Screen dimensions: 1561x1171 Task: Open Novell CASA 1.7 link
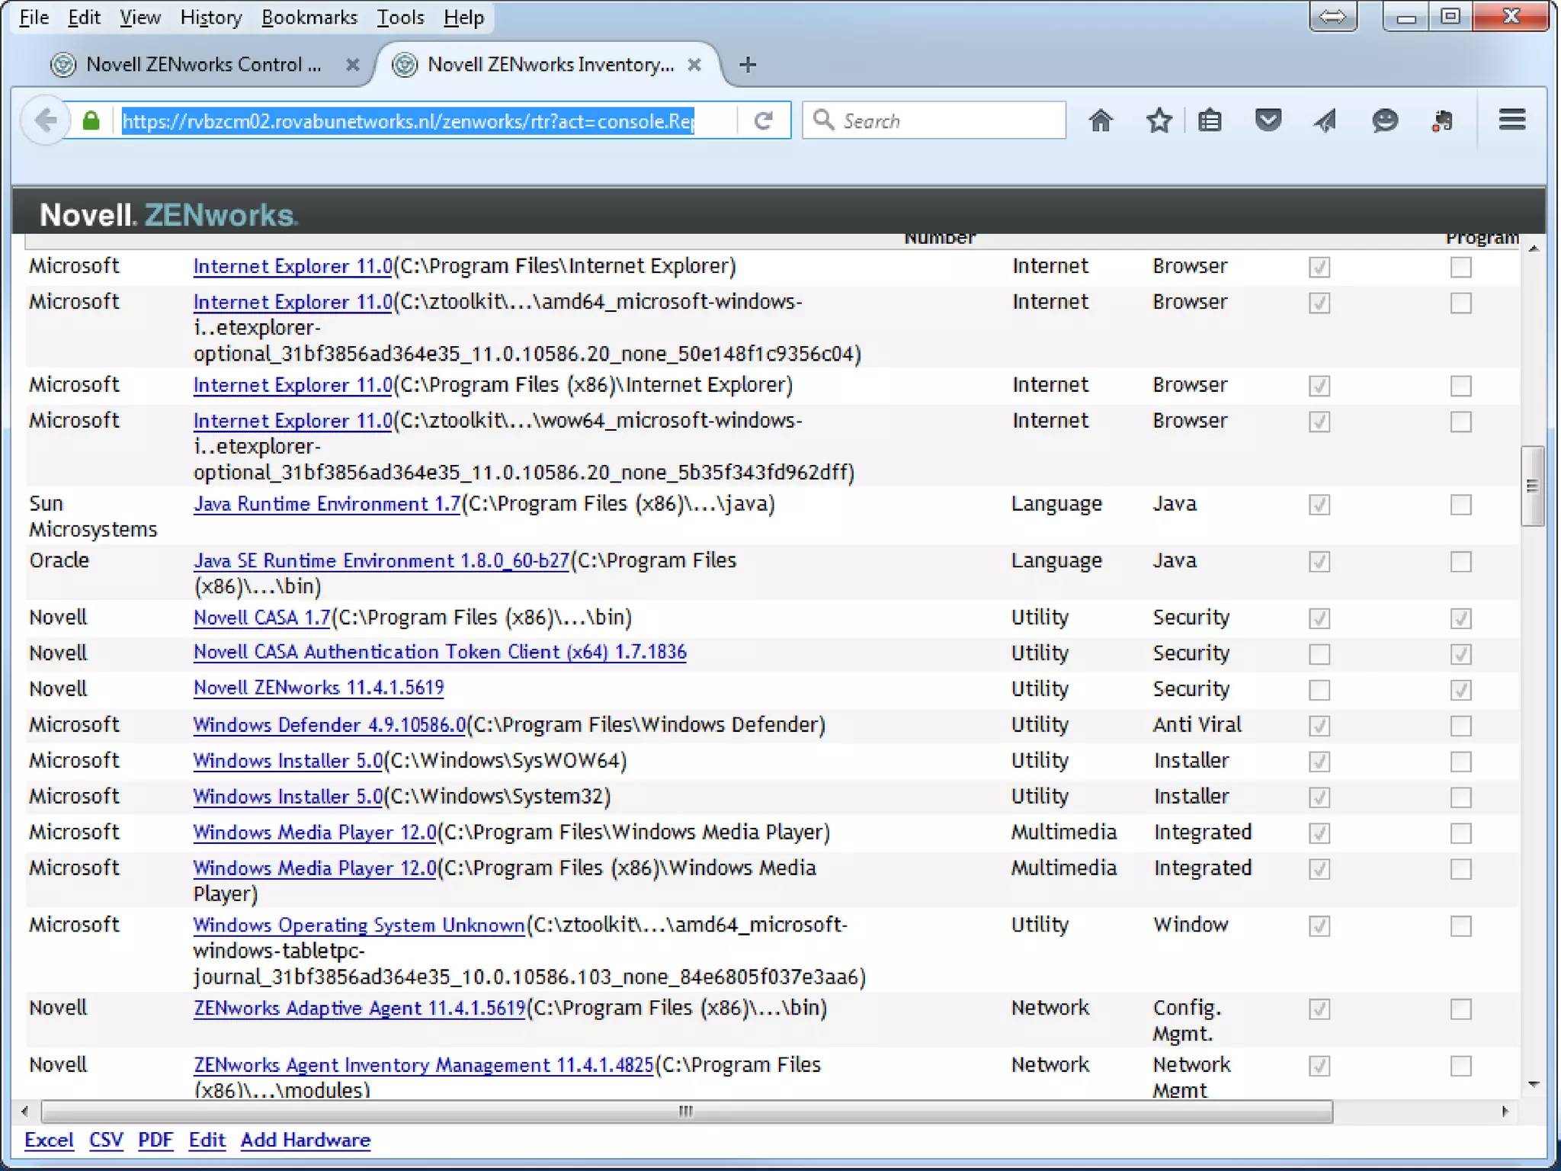click(261, 618)
